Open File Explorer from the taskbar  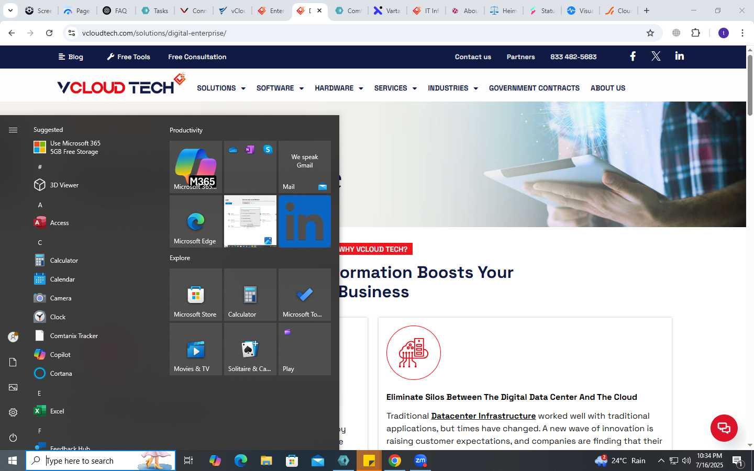click(x=266, y=461)
